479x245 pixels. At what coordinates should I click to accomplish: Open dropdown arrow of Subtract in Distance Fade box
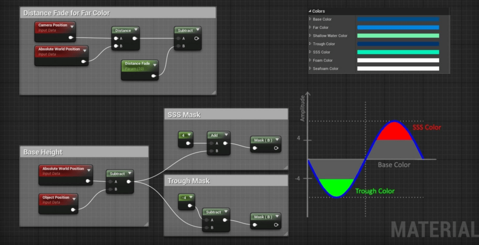pyautogui.click(x=198, y=29)
